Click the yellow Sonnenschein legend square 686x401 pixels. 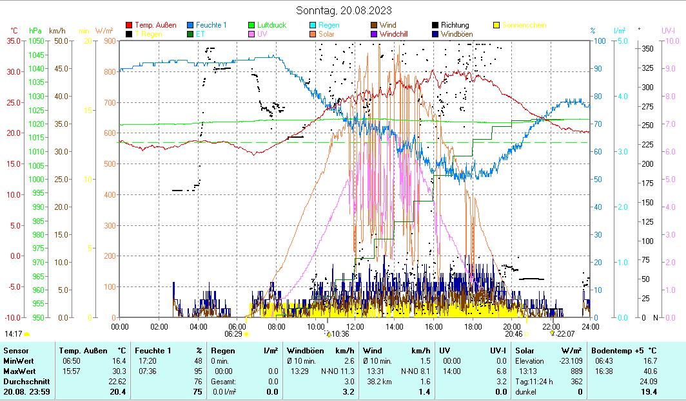point(496,25)
